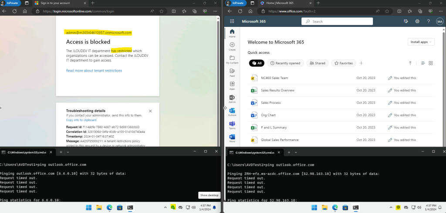Open My Content in the sidebar
Image resolution: width=446 pixels, height=213 pixels.
click(x=232, y=59)
